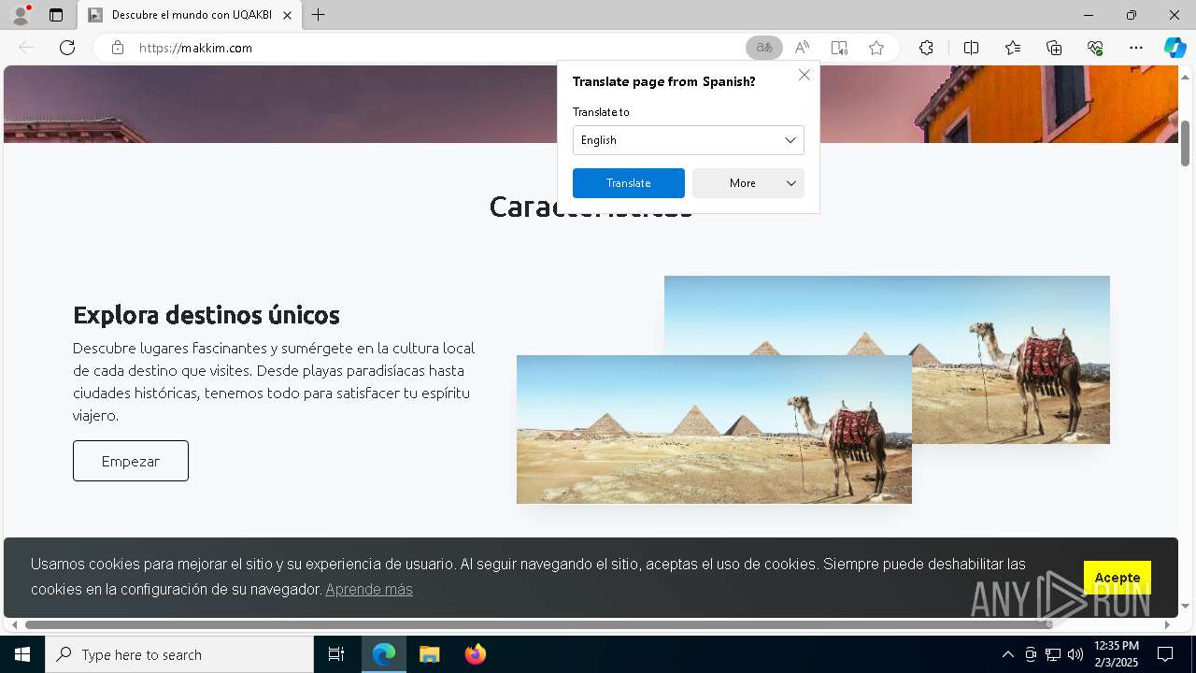The image size is (1196, 673).
Task: Open volume tray icon
Action: [1075, 654]
